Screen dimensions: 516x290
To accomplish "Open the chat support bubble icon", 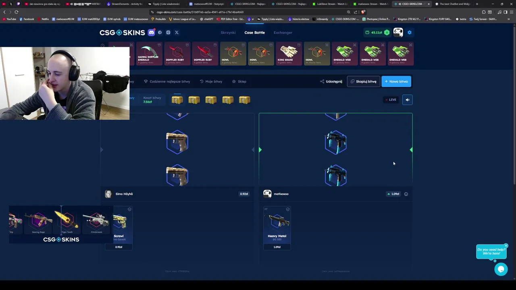I will pyautogui.click(x=501, y=269).
